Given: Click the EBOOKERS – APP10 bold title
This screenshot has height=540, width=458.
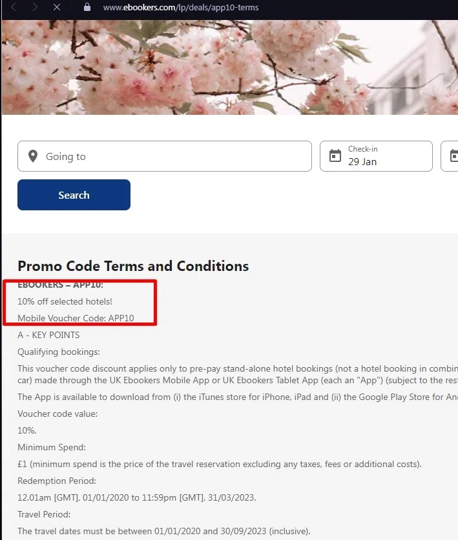Looking at the screenshot, I should click(x=60, y=285).
